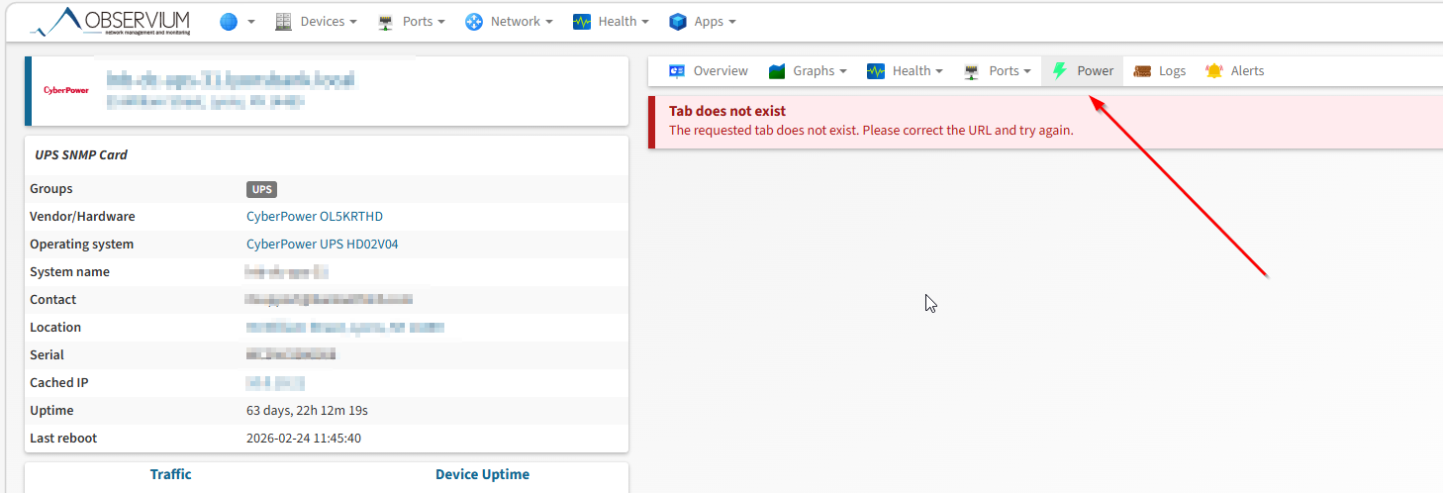Click the CyberPower vendor logo
Viewport: 1443px width, 493px height.
pos(65,90)
